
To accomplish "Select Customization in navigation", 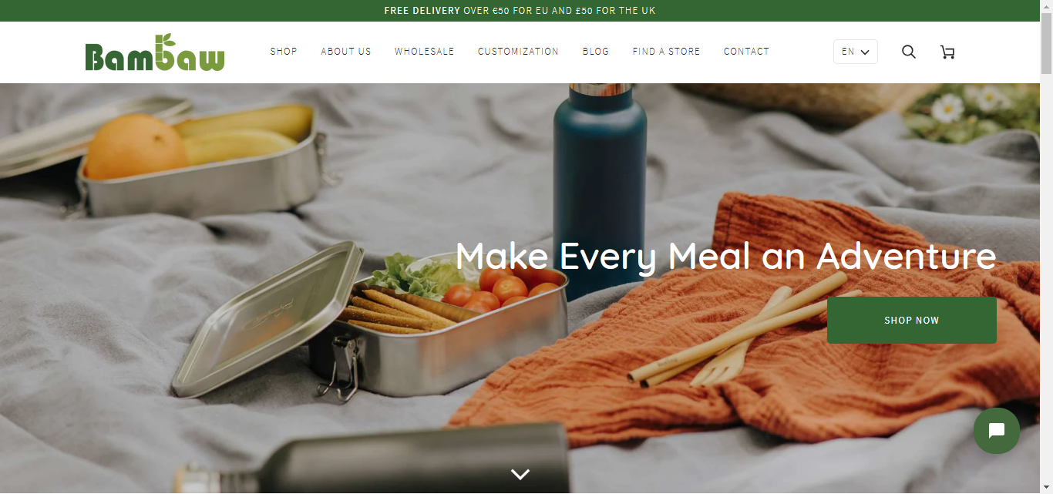I will [x=518, y=52].
